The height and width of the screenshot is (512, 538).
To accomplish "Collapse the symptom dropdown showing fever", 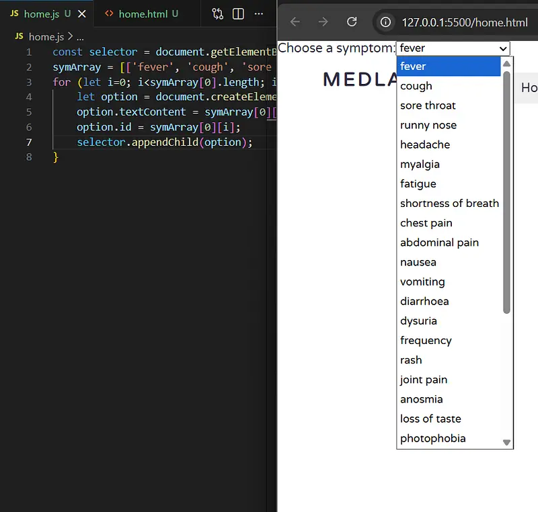I will coord(453,48).
